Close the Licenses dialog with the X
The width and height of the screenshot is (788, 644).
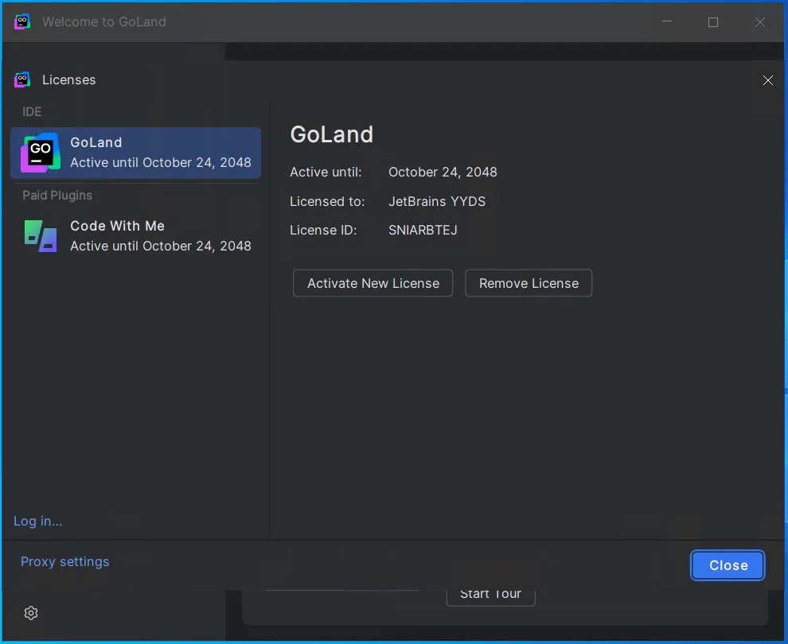click(767, 80)
